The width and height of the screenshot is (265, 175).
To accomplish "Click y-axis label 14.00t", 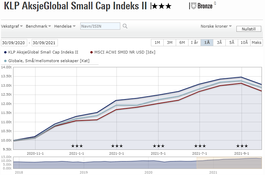I will 6,67.
